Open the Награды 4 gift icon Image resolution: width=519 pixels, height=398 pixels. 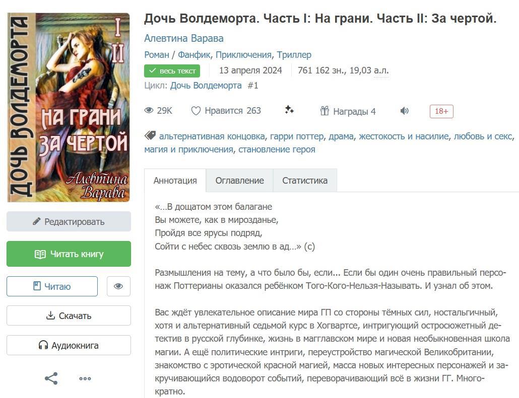pyautogui.click(x=325, y=111)
